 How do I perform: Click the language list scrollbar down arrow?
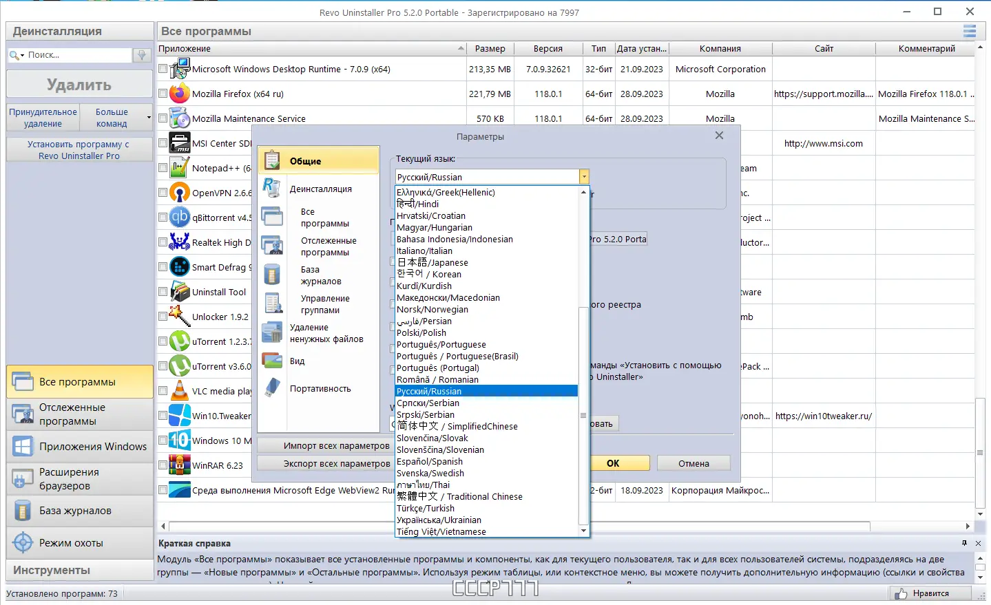(584, 531)
